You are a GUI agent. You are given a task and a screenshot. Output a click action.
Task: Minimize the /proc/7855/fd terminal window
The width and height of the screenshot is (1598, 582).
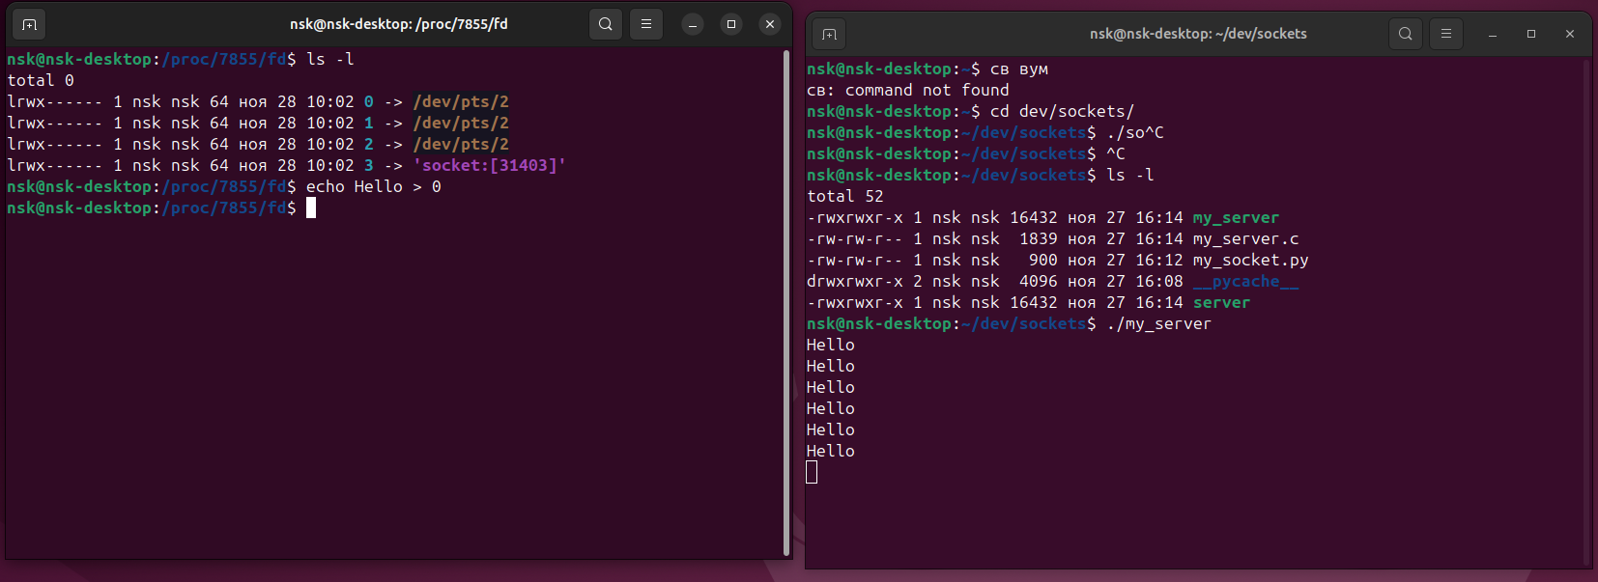pos(693,24)
